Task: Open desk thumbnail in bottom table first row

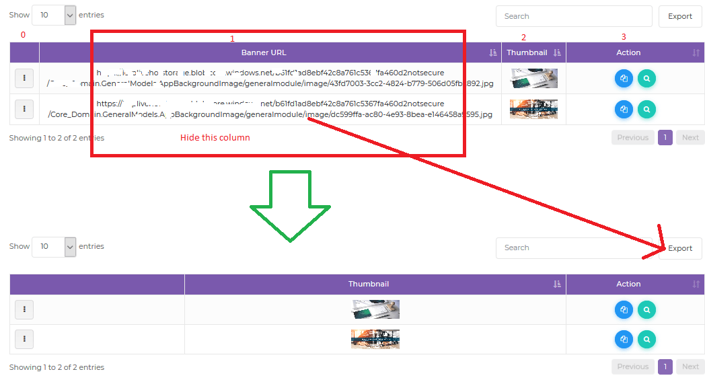Action: tap(375, 309)
